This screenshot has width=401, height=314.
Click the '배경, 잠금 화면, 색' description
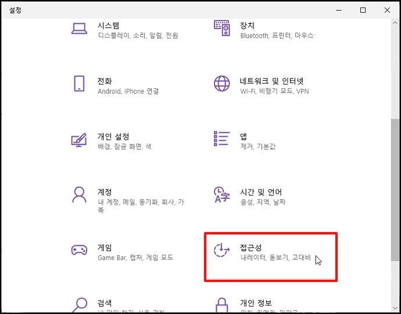point(124,147)
